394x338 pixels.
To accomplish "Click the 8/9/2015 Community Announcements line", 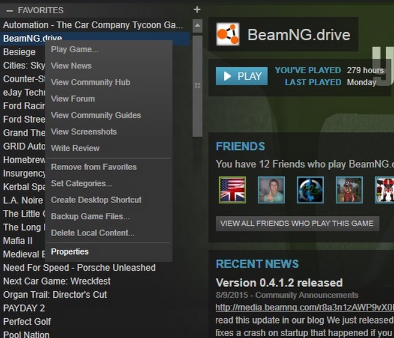I will (x=287, y=295).
